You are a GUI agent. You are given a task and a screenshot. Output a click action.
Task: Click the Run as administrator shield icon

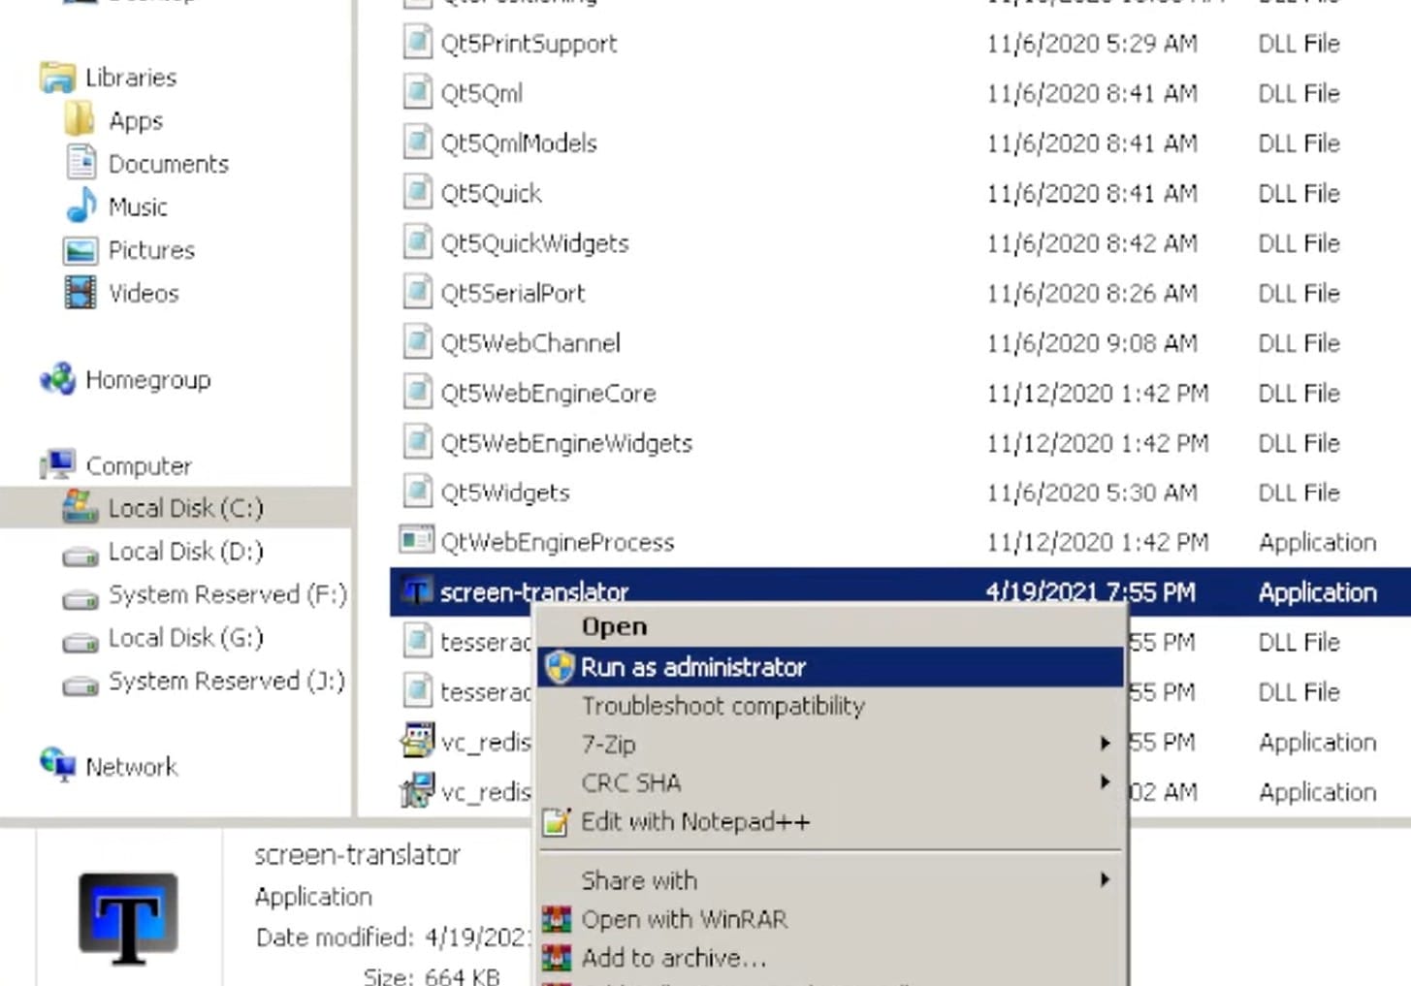coord(560,667)
